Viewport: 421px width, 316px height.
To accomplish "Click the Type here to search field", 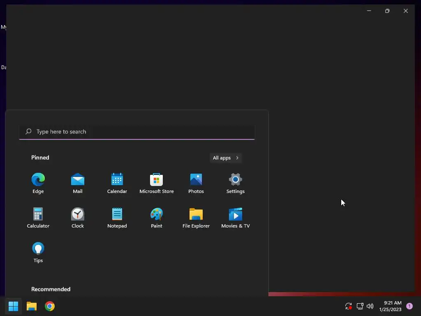I will 137,132.
